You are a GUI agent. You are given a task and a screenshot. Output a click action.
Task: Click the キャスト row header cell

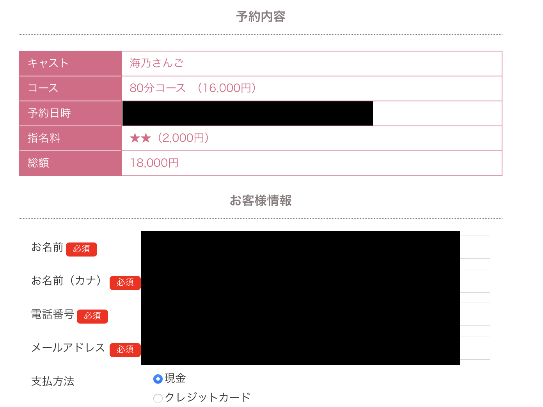tap(70, 63)
